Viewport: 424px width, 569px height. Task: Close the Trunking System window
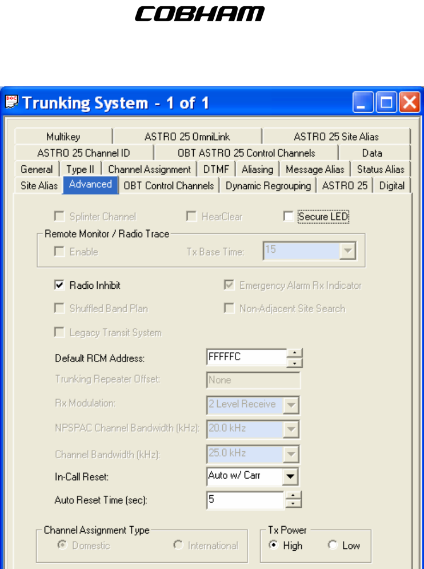click(x=410, y=102)
